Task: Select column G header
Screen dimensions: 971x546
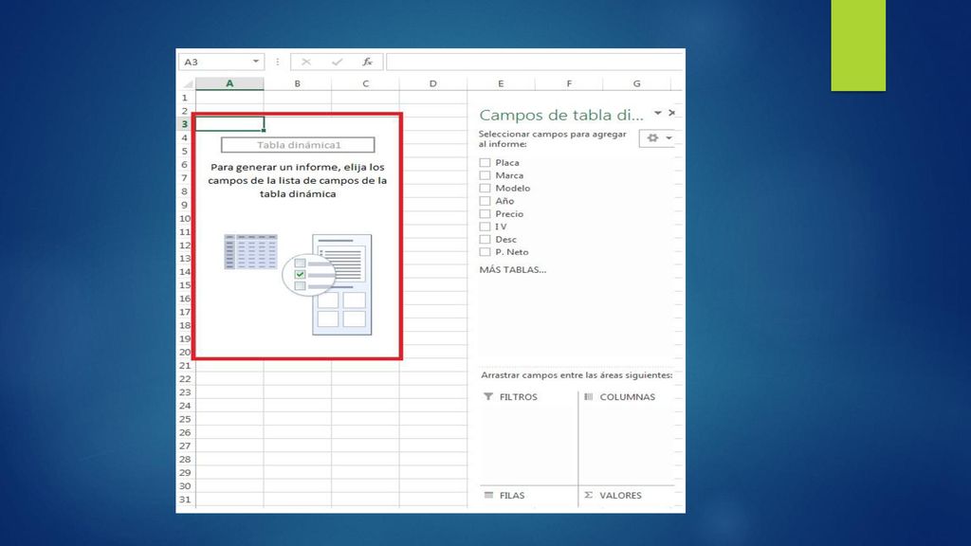Action: point(636,83)
